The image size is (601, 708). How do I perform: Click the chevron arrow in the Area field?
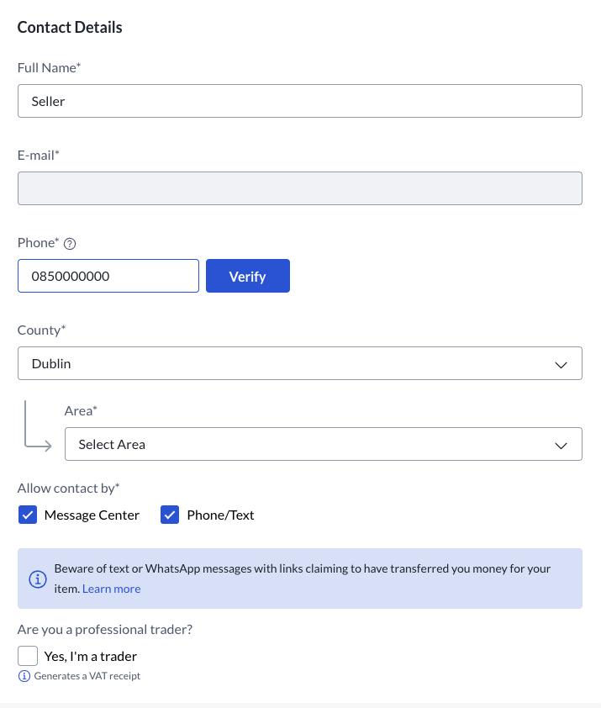coord(561,445)
